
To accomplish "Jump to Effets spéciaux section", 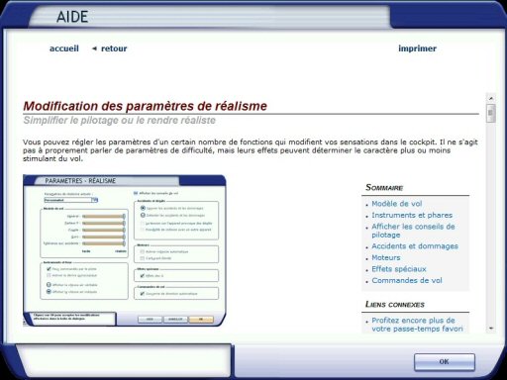I will point(399,269).
